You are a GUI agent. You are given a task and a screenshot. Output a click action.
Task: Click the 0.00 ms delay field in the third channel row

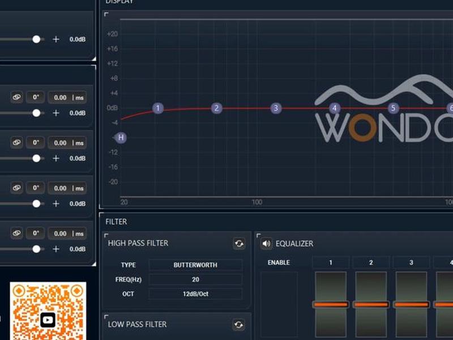(67, 188)
